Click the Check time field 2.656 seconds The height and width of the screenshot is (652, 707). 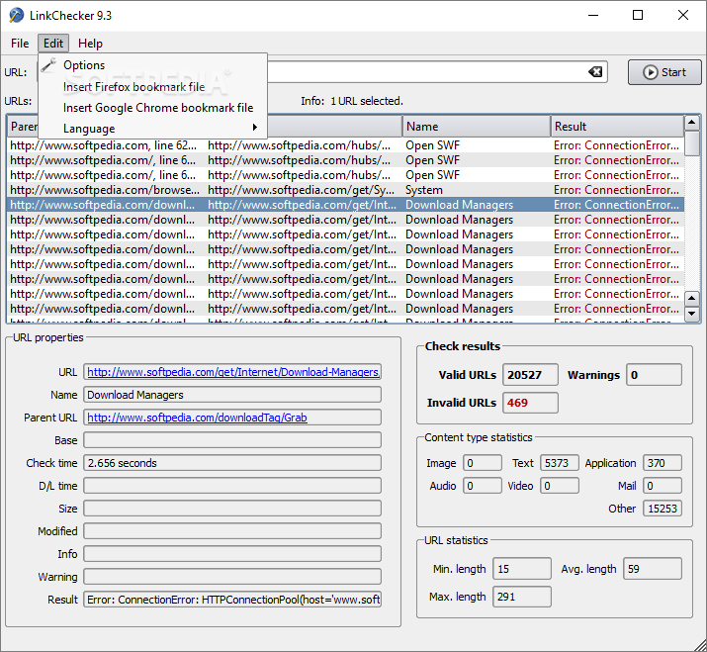pyautogui.click(x=232, y=463)
